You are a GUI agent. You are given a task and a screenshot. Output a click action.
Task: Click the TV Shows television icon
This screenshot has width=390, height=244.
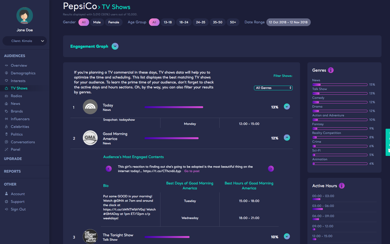pos(7,88)
